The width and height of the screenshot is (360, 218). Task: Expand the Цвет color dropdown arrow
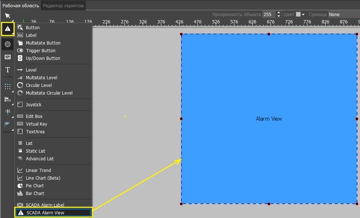tap(303, 15)
